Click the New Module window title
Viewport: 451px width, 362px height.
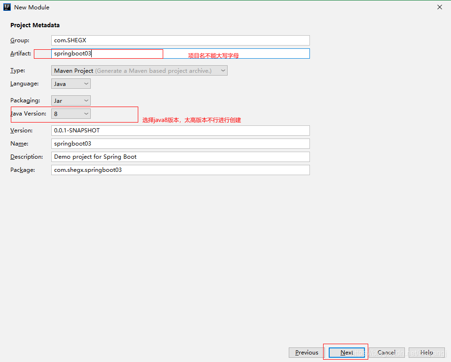[x=32, y=7]
